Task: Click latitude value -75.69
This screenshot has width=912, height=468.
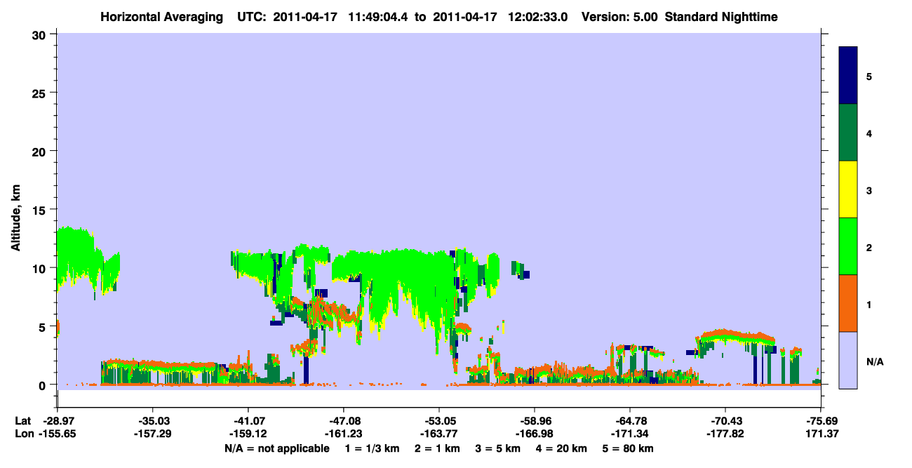Action: [821, 421]
